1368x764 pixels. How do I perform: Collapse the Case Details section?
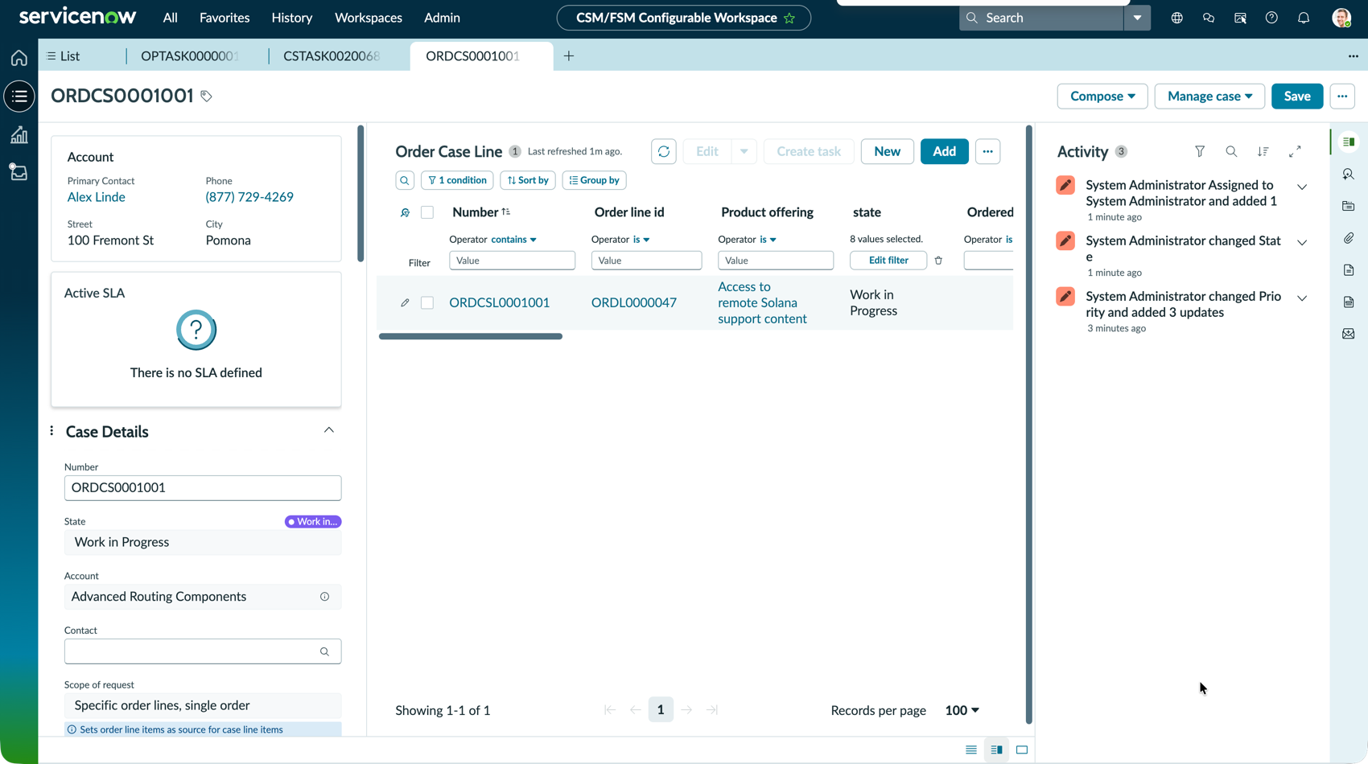328,430
